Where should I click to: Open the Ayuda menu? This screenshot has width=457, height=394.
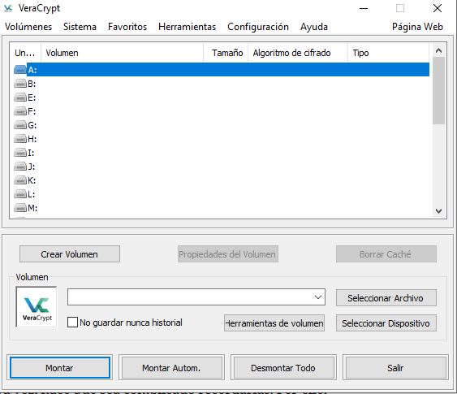pos(314,27)
